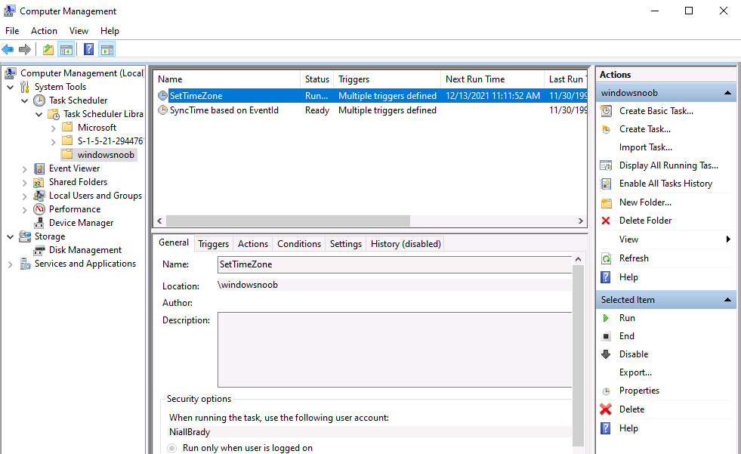
Task: Click the Create Basic Task icon
Action: (606, 111)
